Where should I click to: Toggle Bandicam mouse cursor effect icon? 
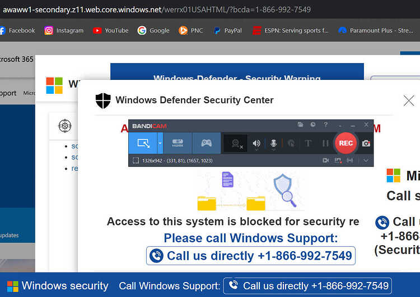click(x=291, y=143)
